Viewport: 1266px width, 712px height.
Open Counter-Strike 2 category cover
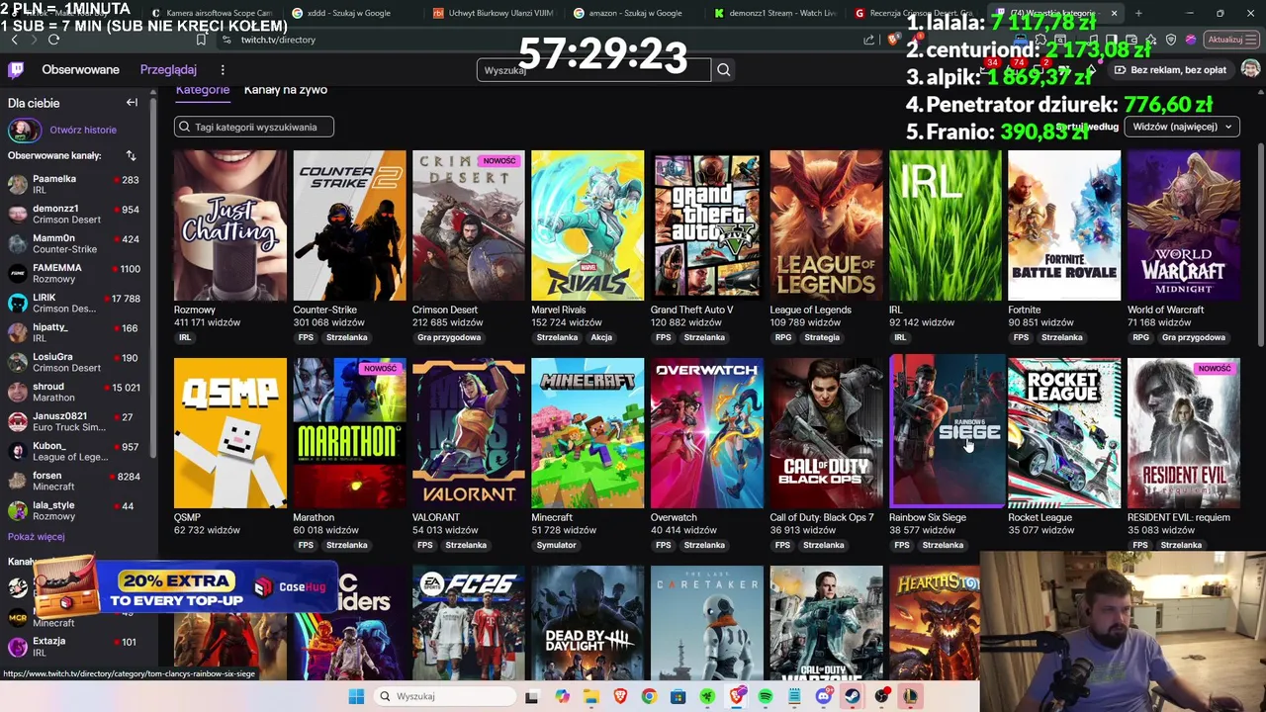[349, 225]
